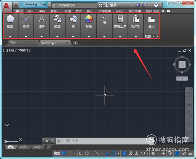Click the WCS coordinate system button
Image resolution: width=196 pixels, height=159 pixels.
[182, 78]
